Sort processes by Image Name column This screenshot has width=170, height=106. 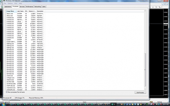pos(11,11)
